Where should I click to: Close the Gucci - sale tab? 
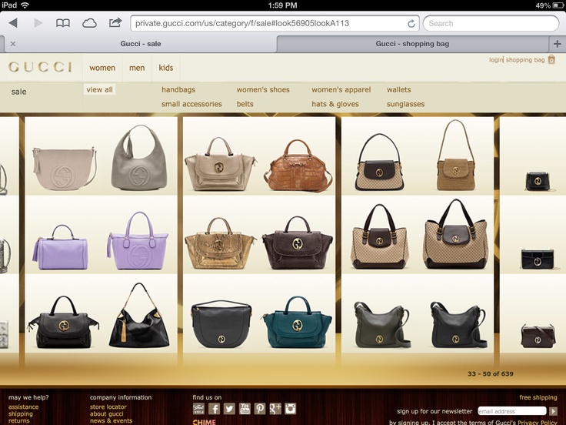point(13,44)
